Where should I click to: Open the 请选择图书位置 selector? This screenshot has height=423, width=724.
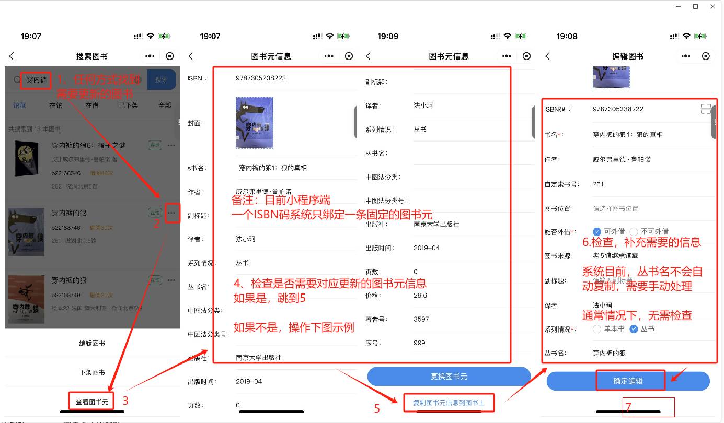[x=616, y=208]
